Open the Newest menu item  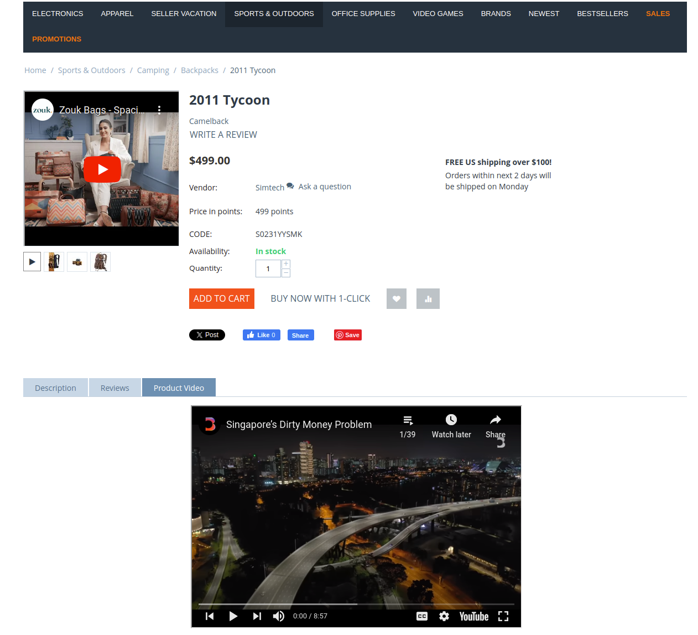tap(544, 14)
